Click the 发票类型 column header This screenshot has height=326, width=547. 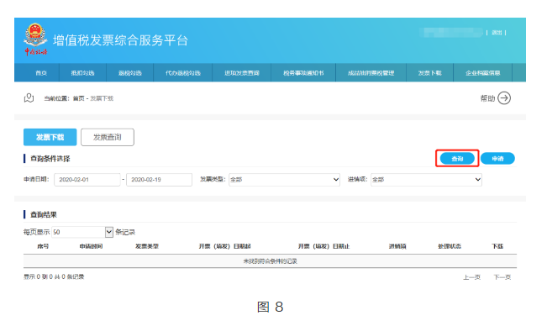click(x=147, y=246)
